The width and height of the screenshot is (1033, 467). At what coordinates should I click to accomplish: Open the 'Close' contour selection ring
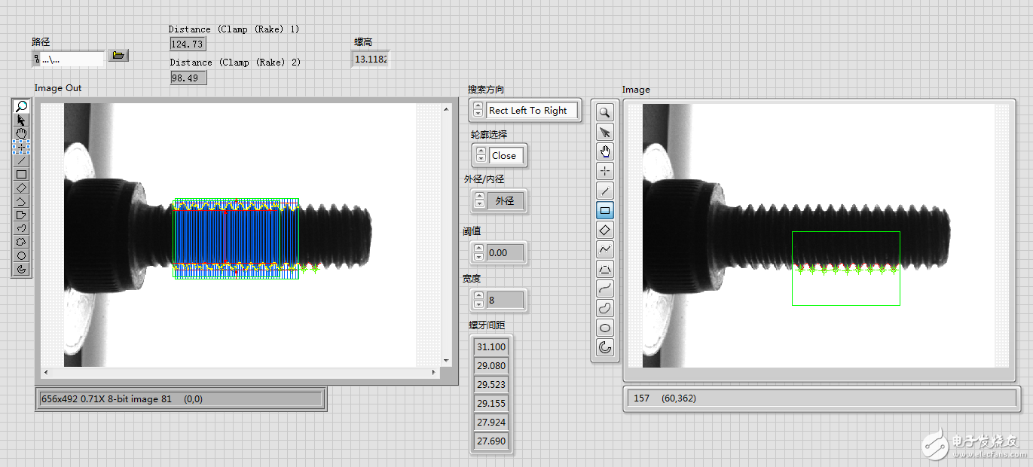[x=506, y=156]
